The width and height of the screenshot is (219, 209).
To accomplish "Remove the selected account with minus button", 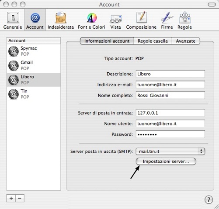I will (x=20, y=198).
